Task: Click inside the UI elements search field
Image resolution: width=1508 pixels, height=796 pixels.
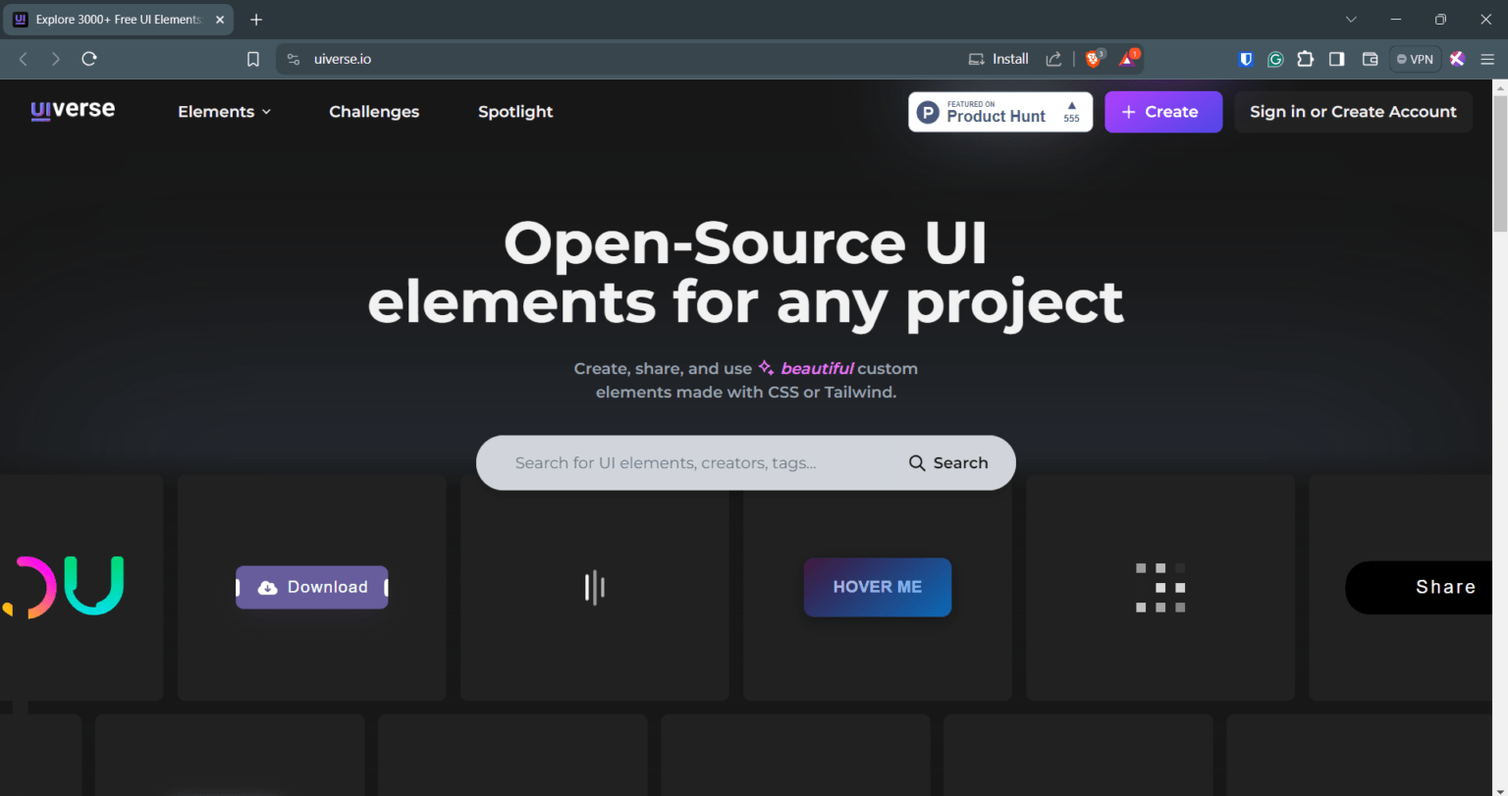Action: coord(677,462)
